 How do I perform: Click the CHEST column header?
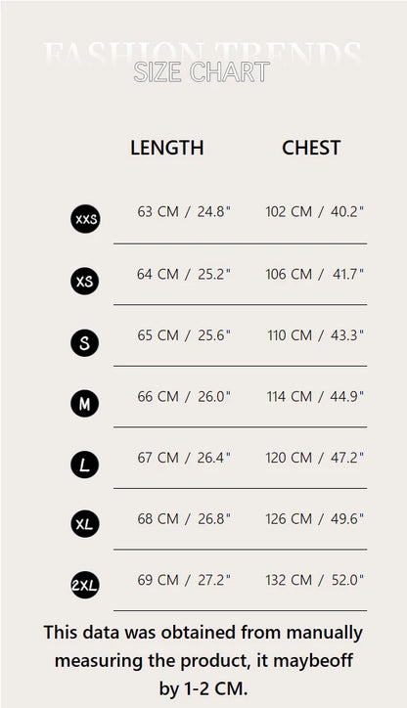click(311, 148)
